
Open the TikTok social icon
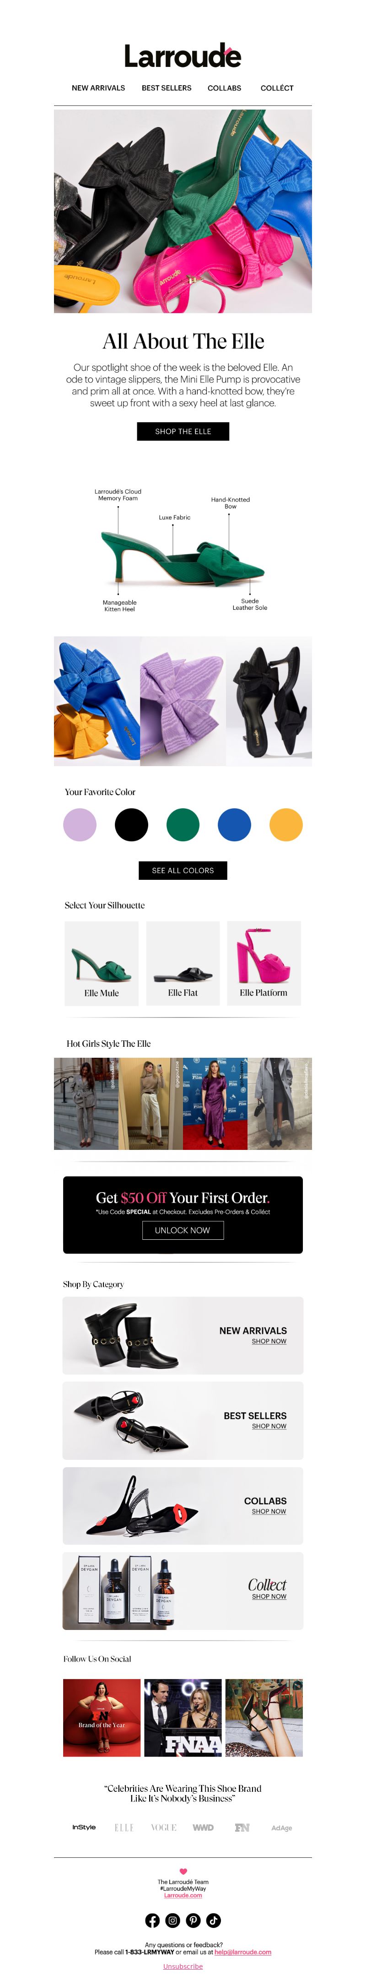(214, 1920)
